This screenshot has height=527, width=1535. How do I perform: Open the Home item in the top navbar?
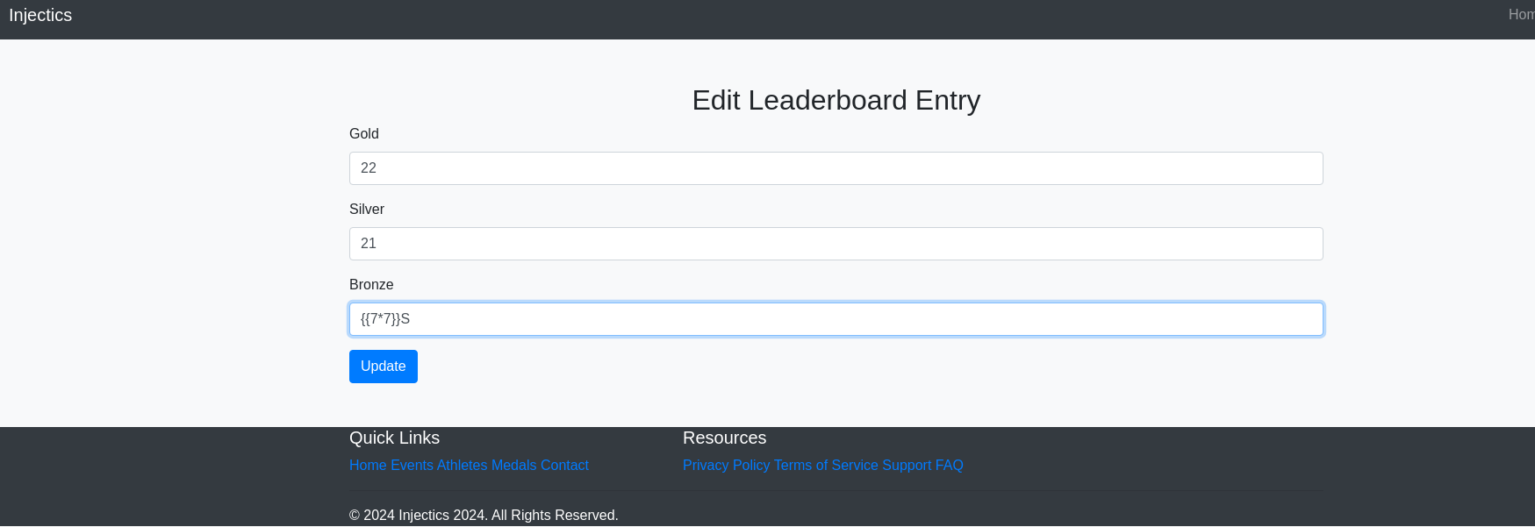tap(1520, 15)
